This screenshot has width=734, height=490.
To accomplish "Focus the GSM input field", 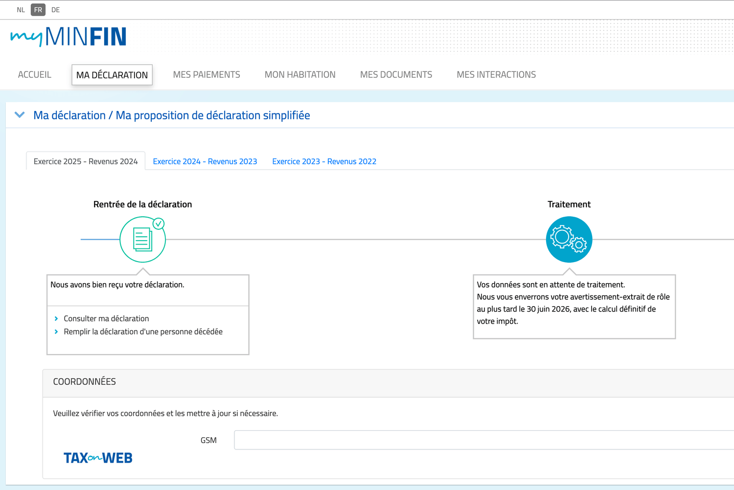I will coord(483,440).
